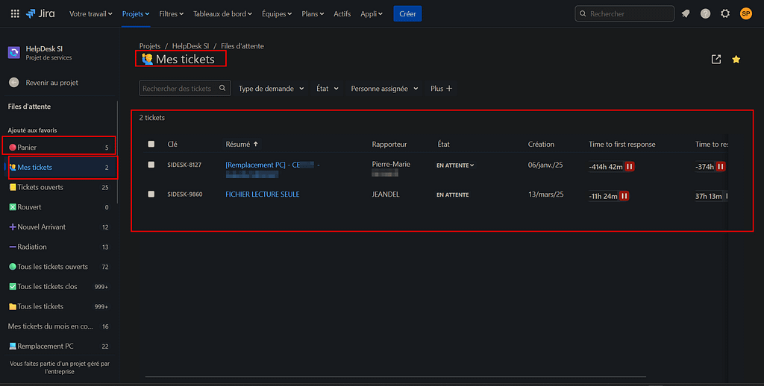This screenshot has height=386, width=764.
Task: Toggle the select all tickets checkbox
Action: point(151,145)
